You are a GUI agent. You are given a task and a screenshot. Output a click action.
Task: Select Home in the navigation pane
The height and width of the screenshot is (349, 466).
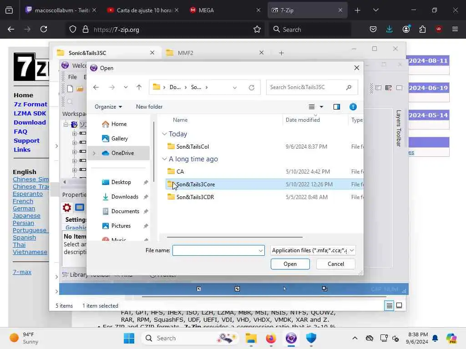119,124
